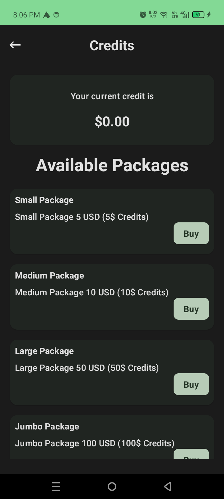The image size is (224, 499).
Task: Tap the Wi-Fi status icon
Action: click(x=164, y=15)
